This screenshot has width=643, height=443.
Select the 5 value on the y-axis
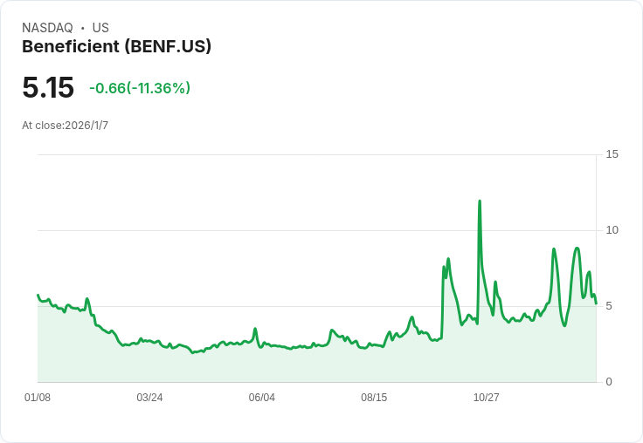609,306
